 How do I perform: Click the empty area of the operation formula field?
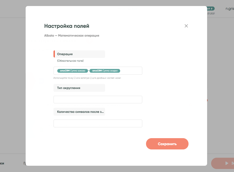(x=131, y=71)
